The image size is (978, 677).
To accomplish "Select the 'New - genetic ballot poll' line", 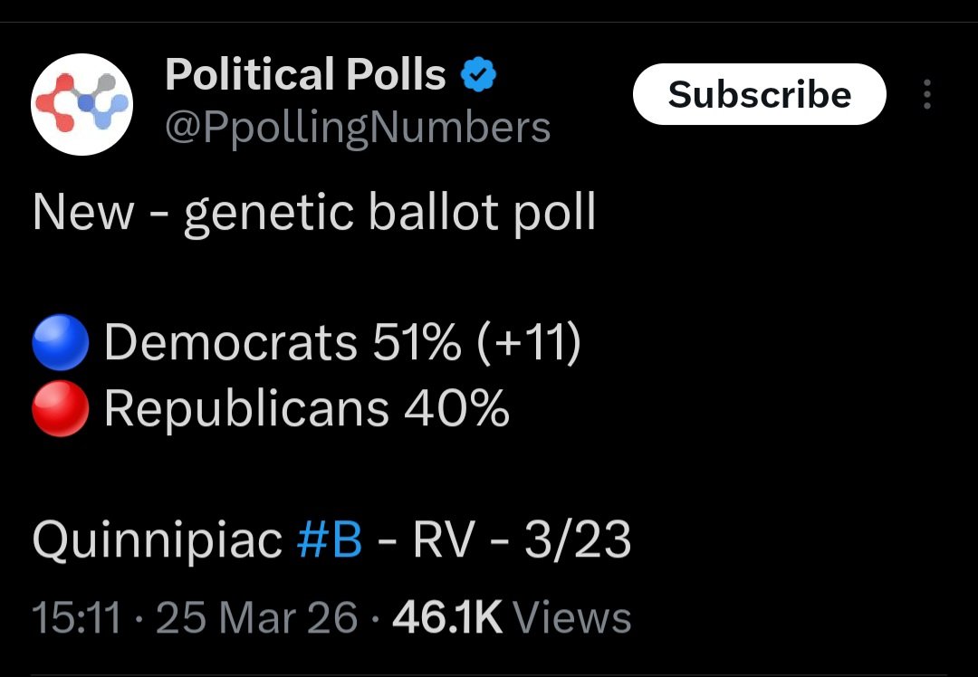I will pos(314,214).
